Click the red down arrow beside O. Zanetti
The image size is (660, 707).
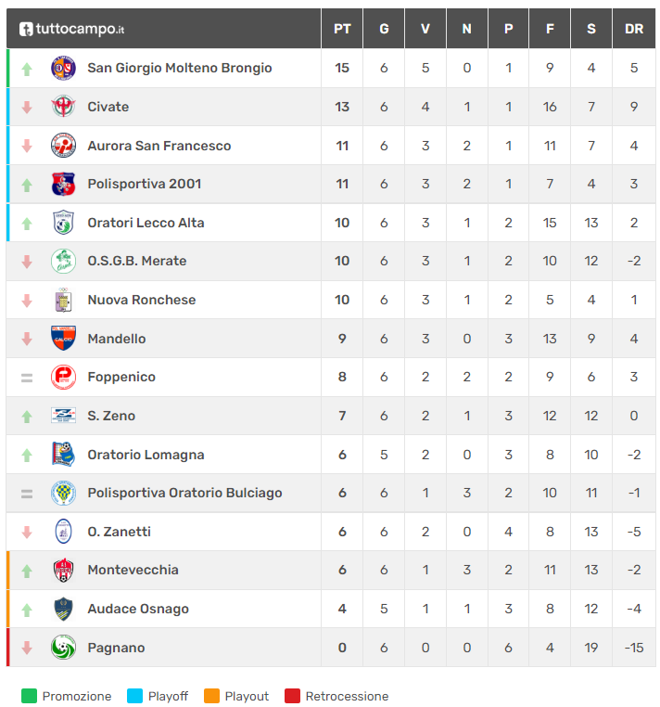[27, 533]
